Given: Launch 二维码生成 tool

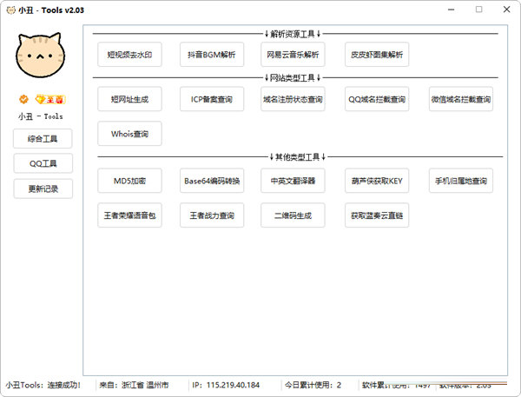Looking at the screenshot, I should click(x=293, y=215).
